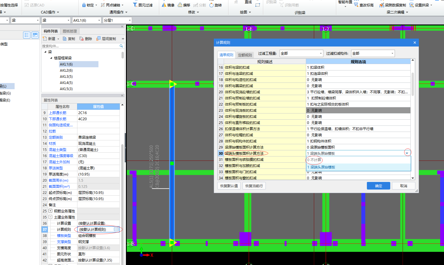Screen dimensions: 444x265
Task: Expand the 钢筋业务属性 property group
Action: click(x=50, y=211)
